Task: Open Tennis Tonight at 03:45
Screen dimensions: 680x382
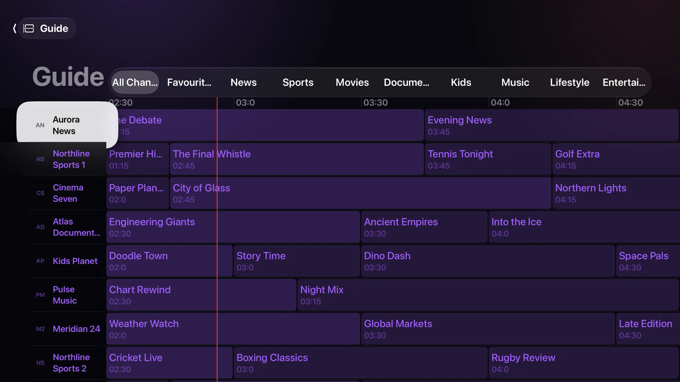Action: click(488, 159)
